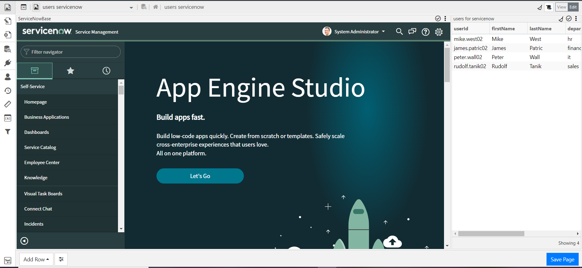This screenshot has width=582, height=268.
Task: Collapse the Self-Service menu section
Action: click(x=67, y=87)
